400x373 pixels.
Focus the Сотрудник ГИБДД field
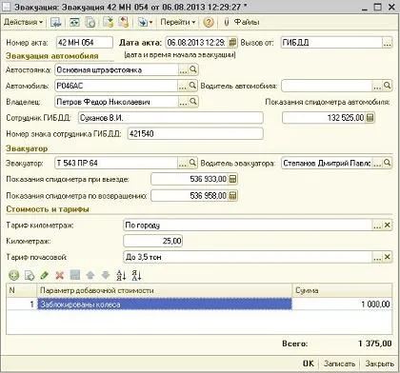point(170,118)
